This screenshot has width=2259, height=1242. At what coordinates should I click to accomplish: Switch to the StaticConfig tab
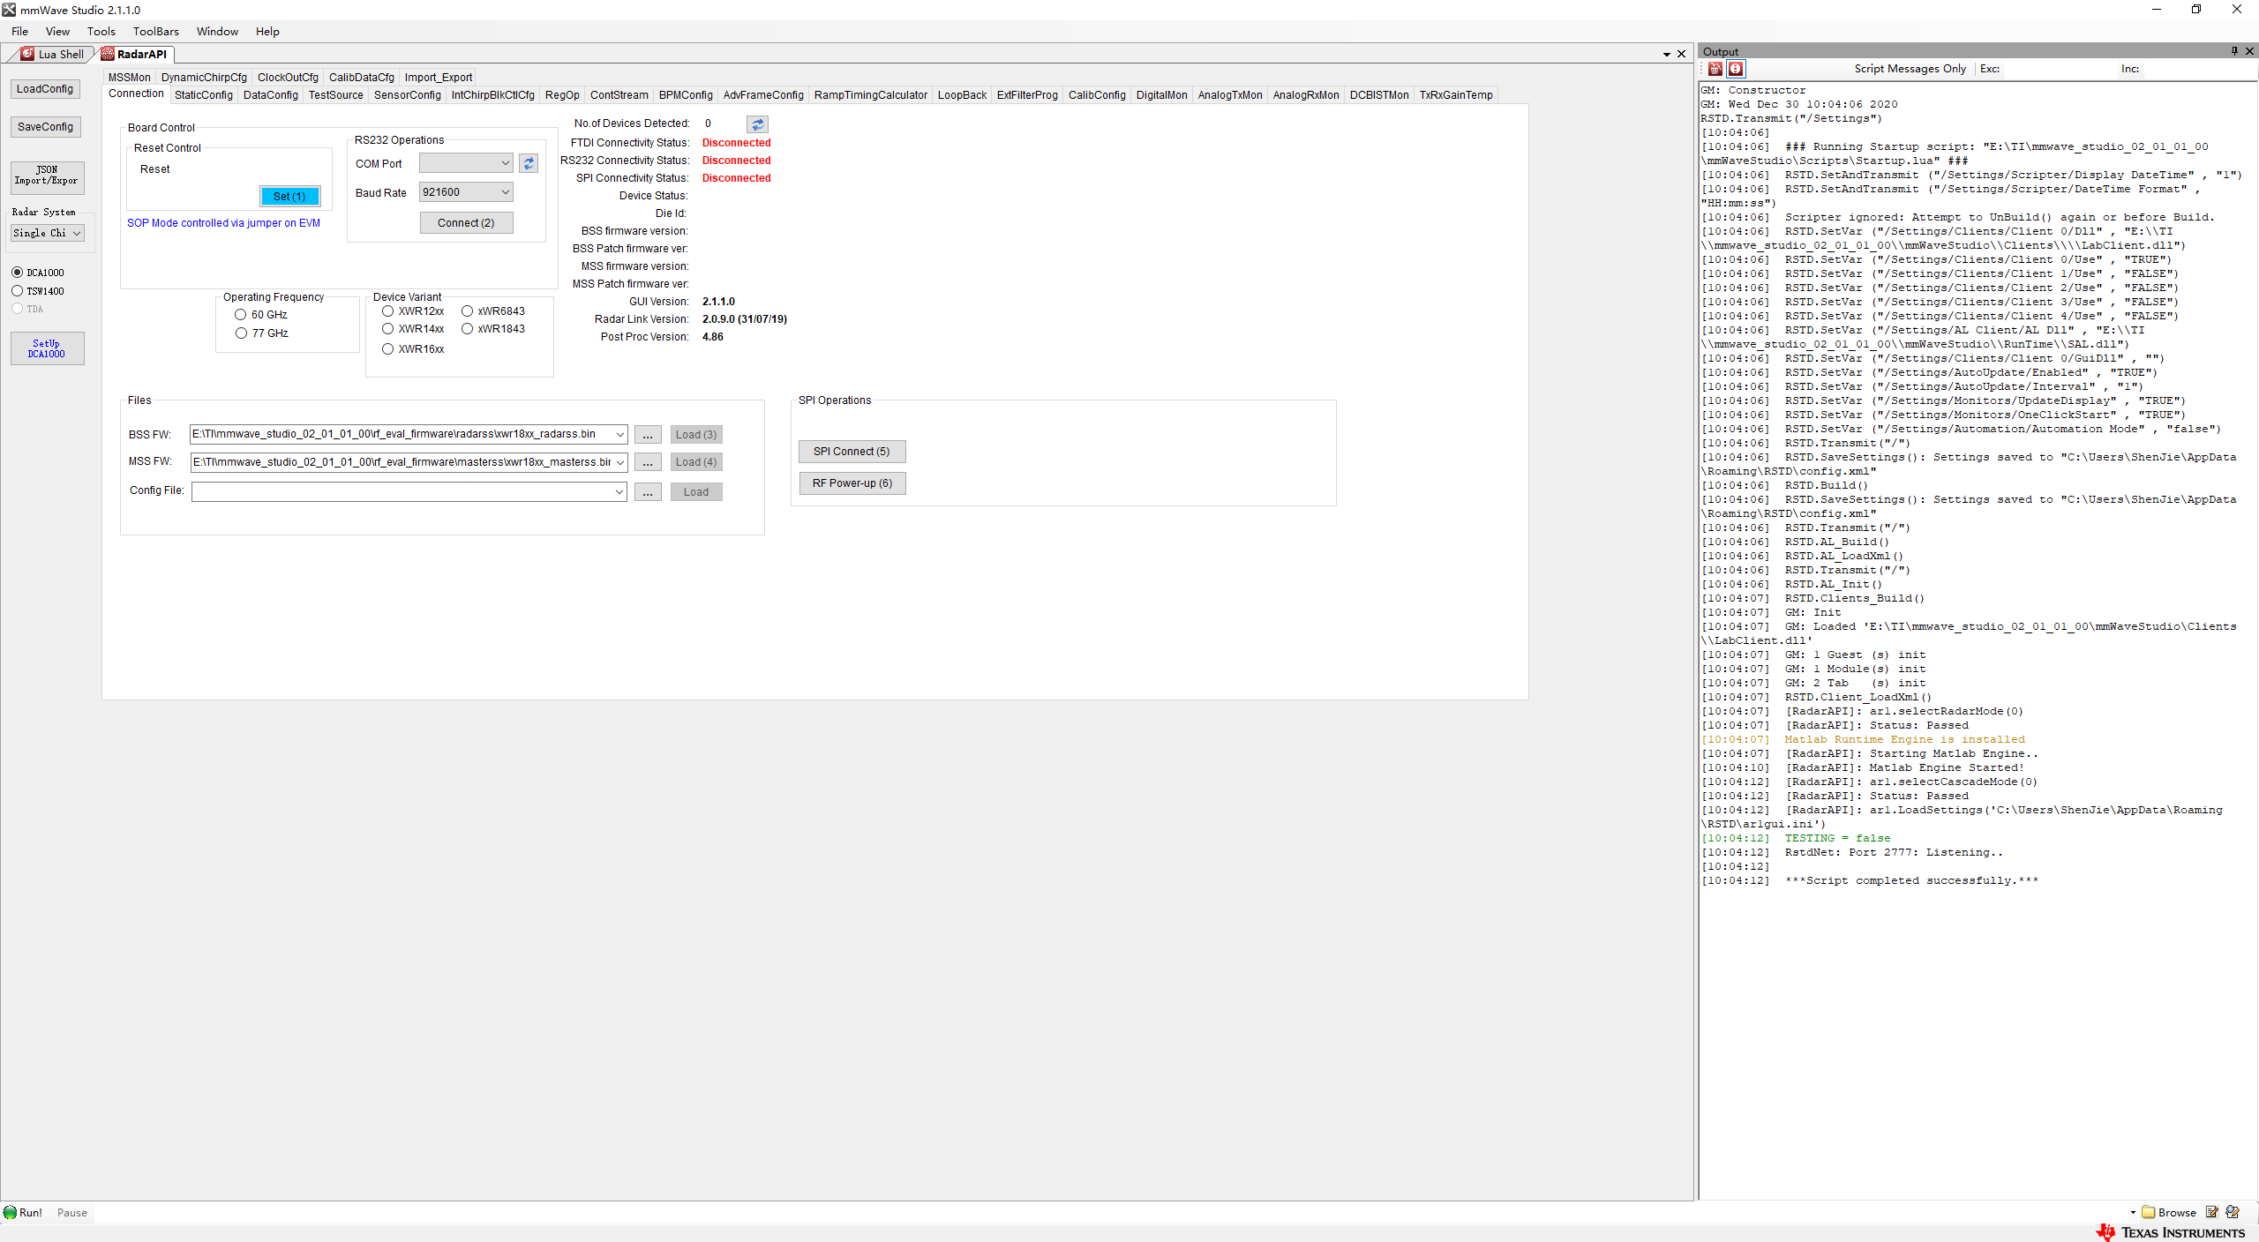(203, 95)
